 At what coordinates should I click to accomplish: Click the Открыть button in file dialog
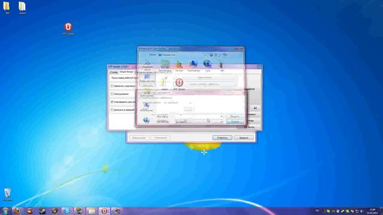(x=235, y=116)
